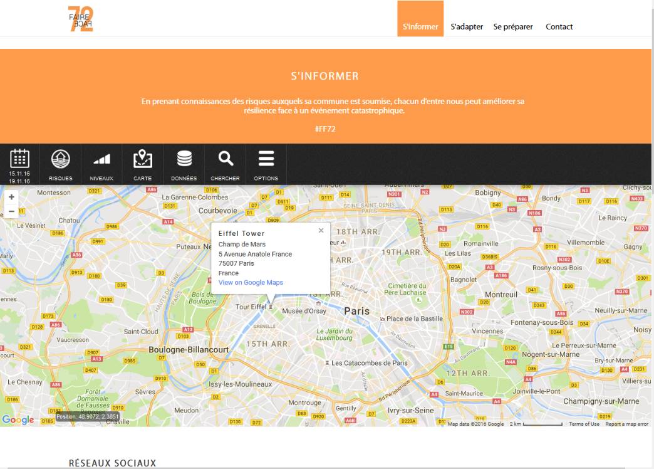
Task: Click the Tour Eiffel map marker
Action: pos(270,307)
